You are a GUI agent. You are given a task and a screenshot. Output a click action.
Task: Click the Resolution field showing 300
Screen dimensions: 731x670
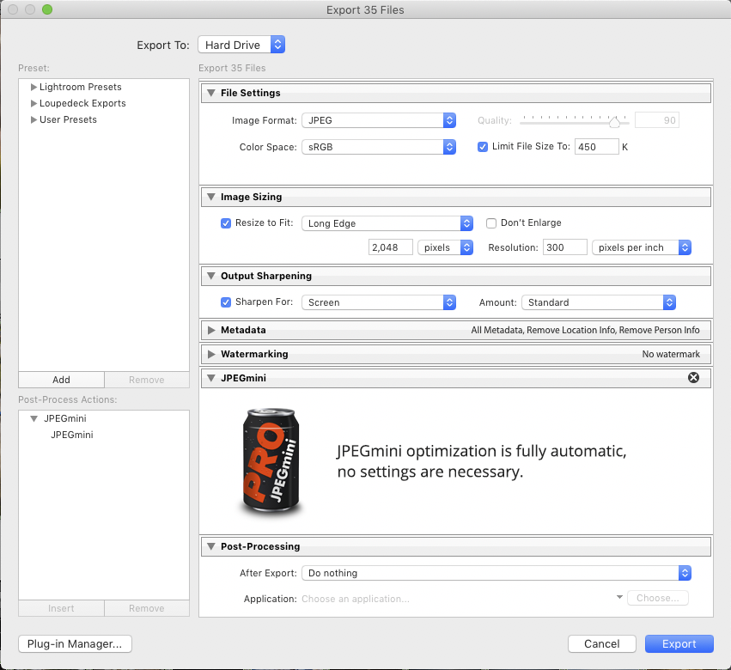pyautogui.click(x=564, y=247)
